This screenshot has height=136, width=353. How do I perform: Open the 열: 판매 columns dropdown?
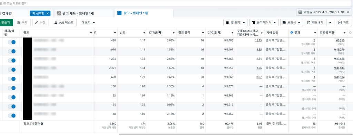point(235,23)
